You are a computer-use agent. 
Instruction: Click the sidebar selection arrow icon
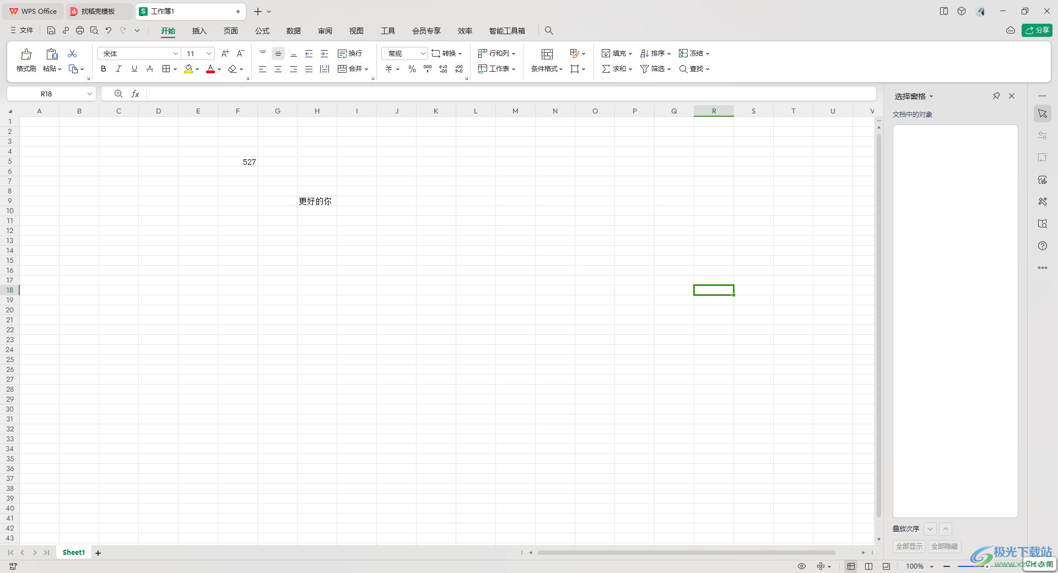(x=1043, y=113)
